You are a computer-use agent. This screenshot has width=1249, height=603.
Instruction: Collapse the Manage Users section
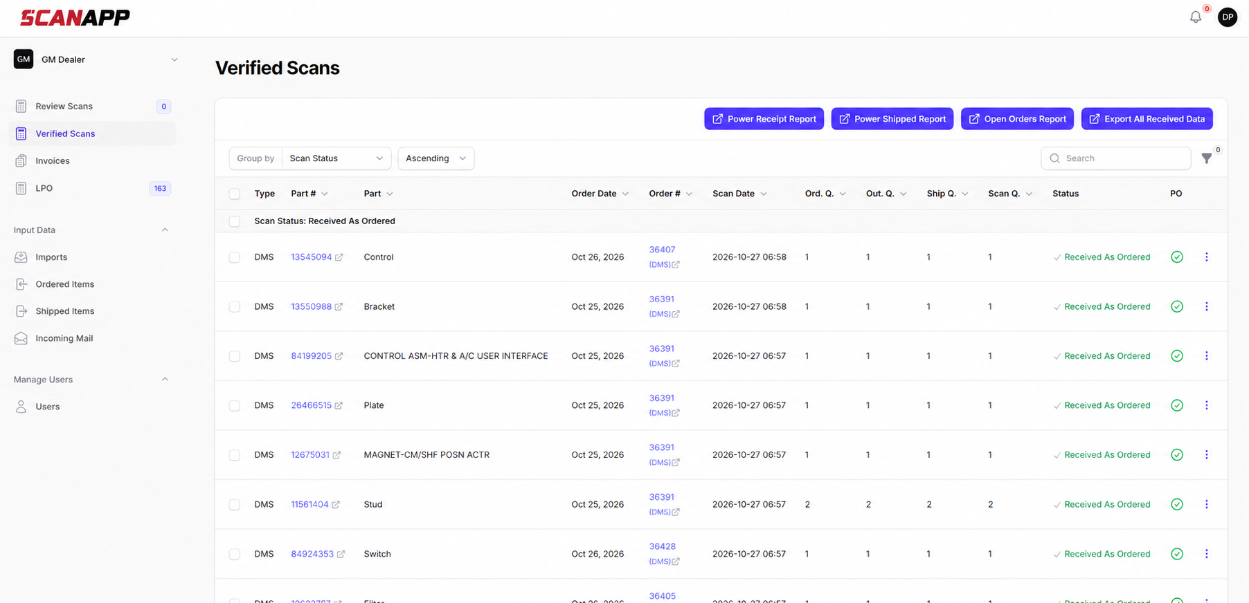point(165,380)
